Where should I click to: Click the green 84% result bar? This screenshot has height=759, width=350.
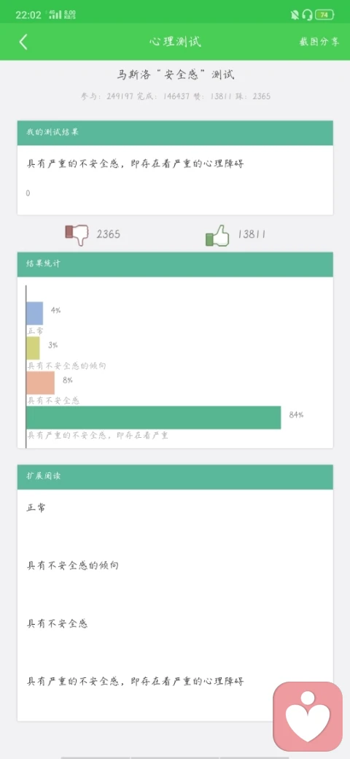point(154,417)
